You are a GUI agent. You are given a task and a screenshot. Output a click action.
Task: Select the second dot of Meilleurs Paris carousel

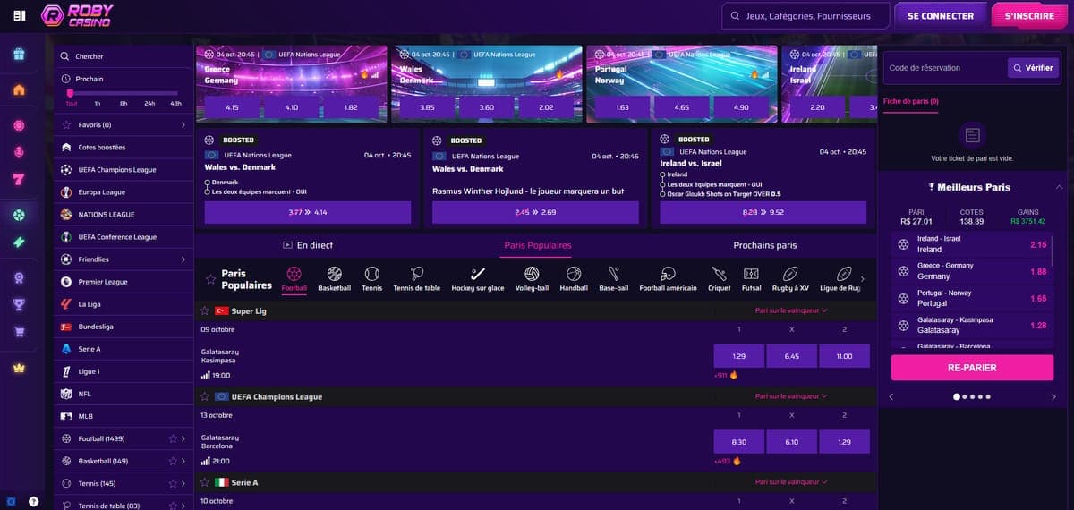click(x=964, y=396)
